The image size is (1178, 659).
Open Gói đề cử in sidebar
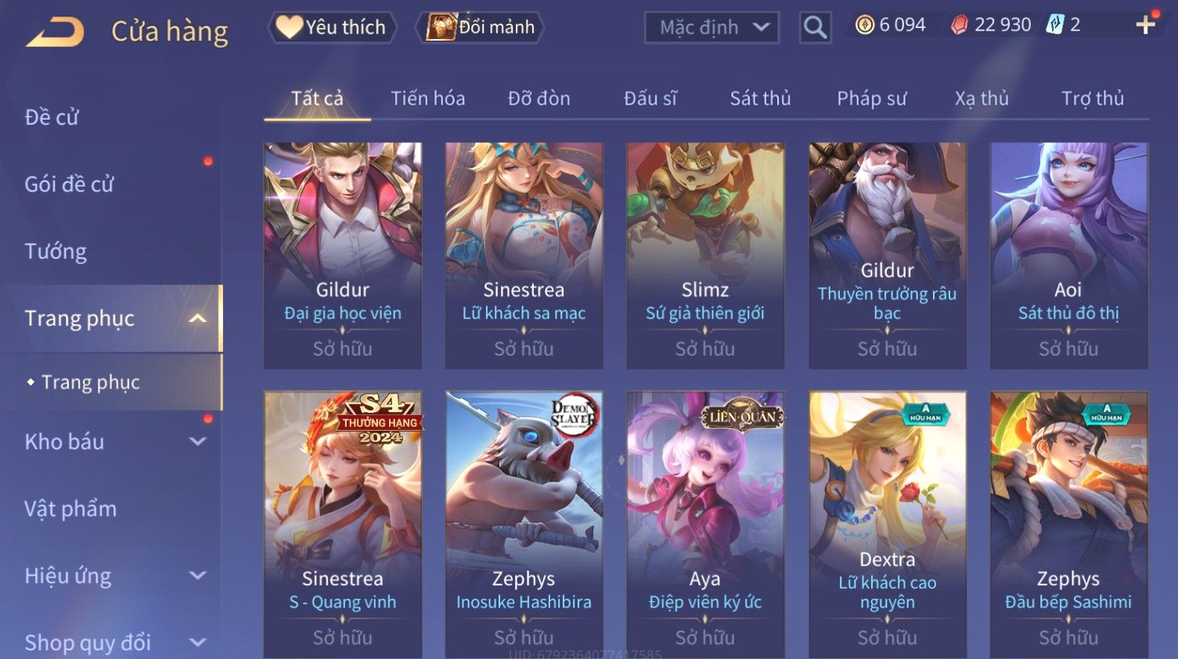click(x=70, y=184)
